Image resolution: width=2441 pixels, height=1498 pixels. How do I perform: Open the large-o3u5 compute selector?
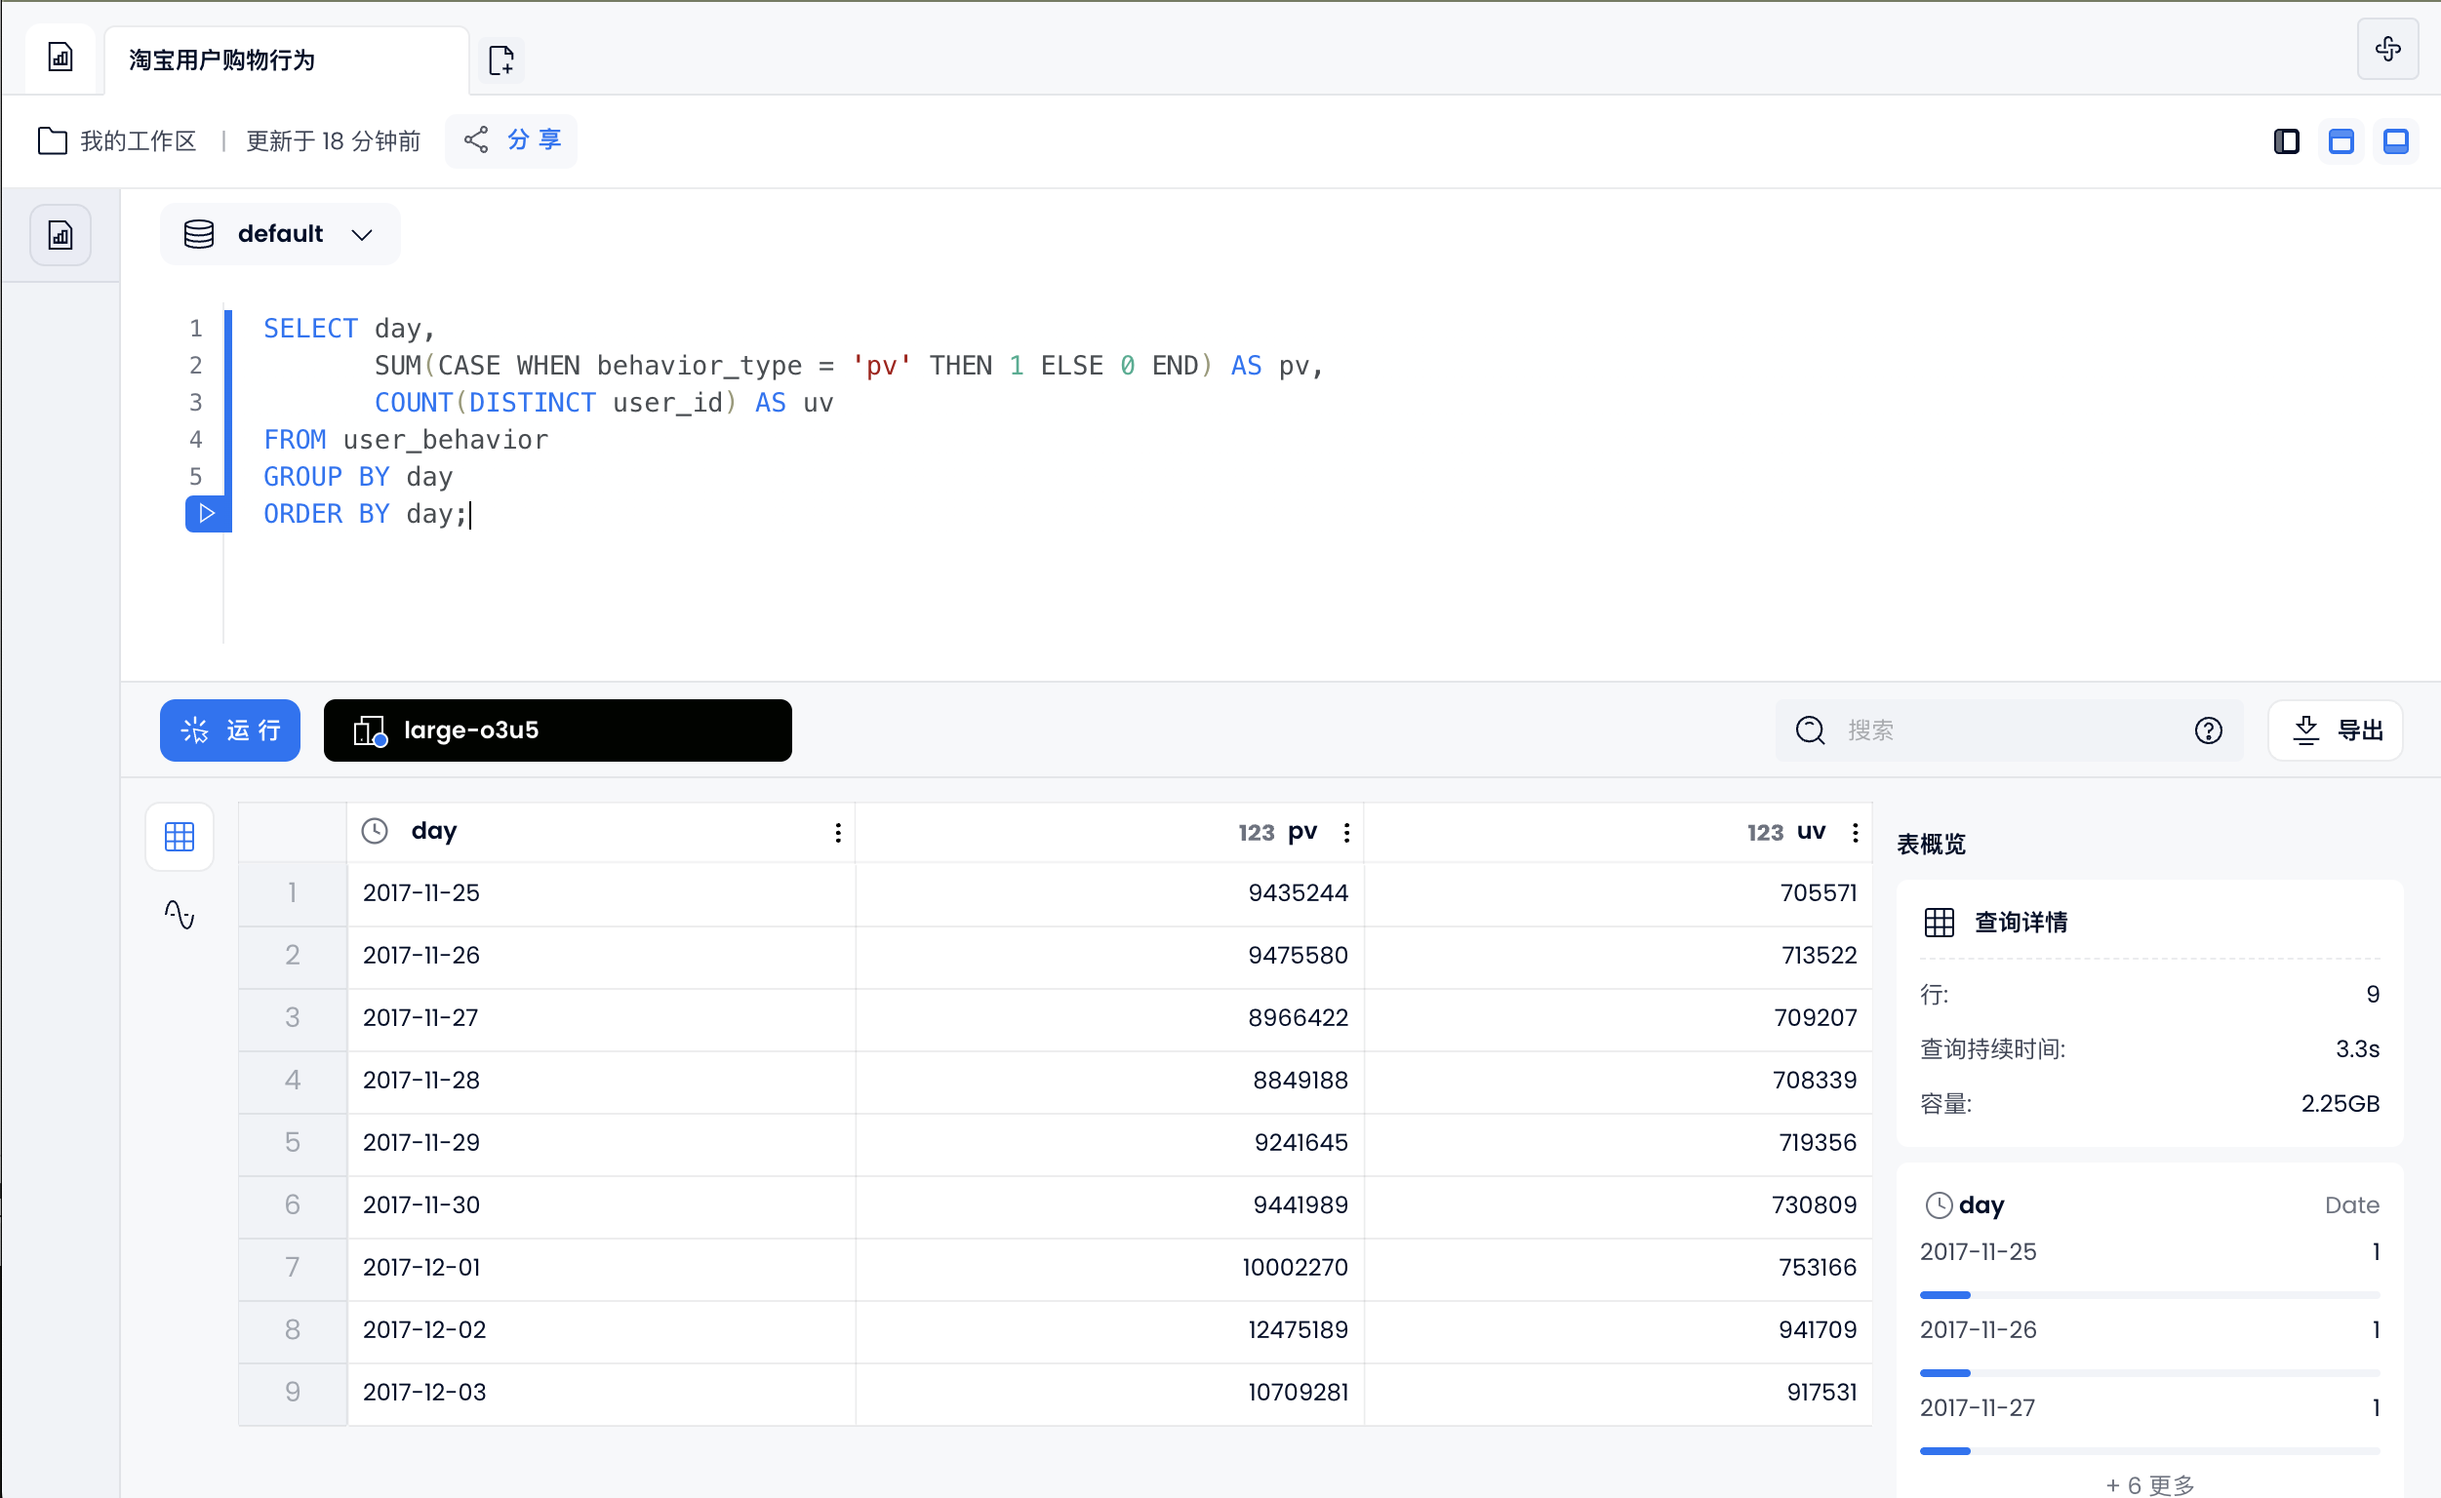[558, 730]
